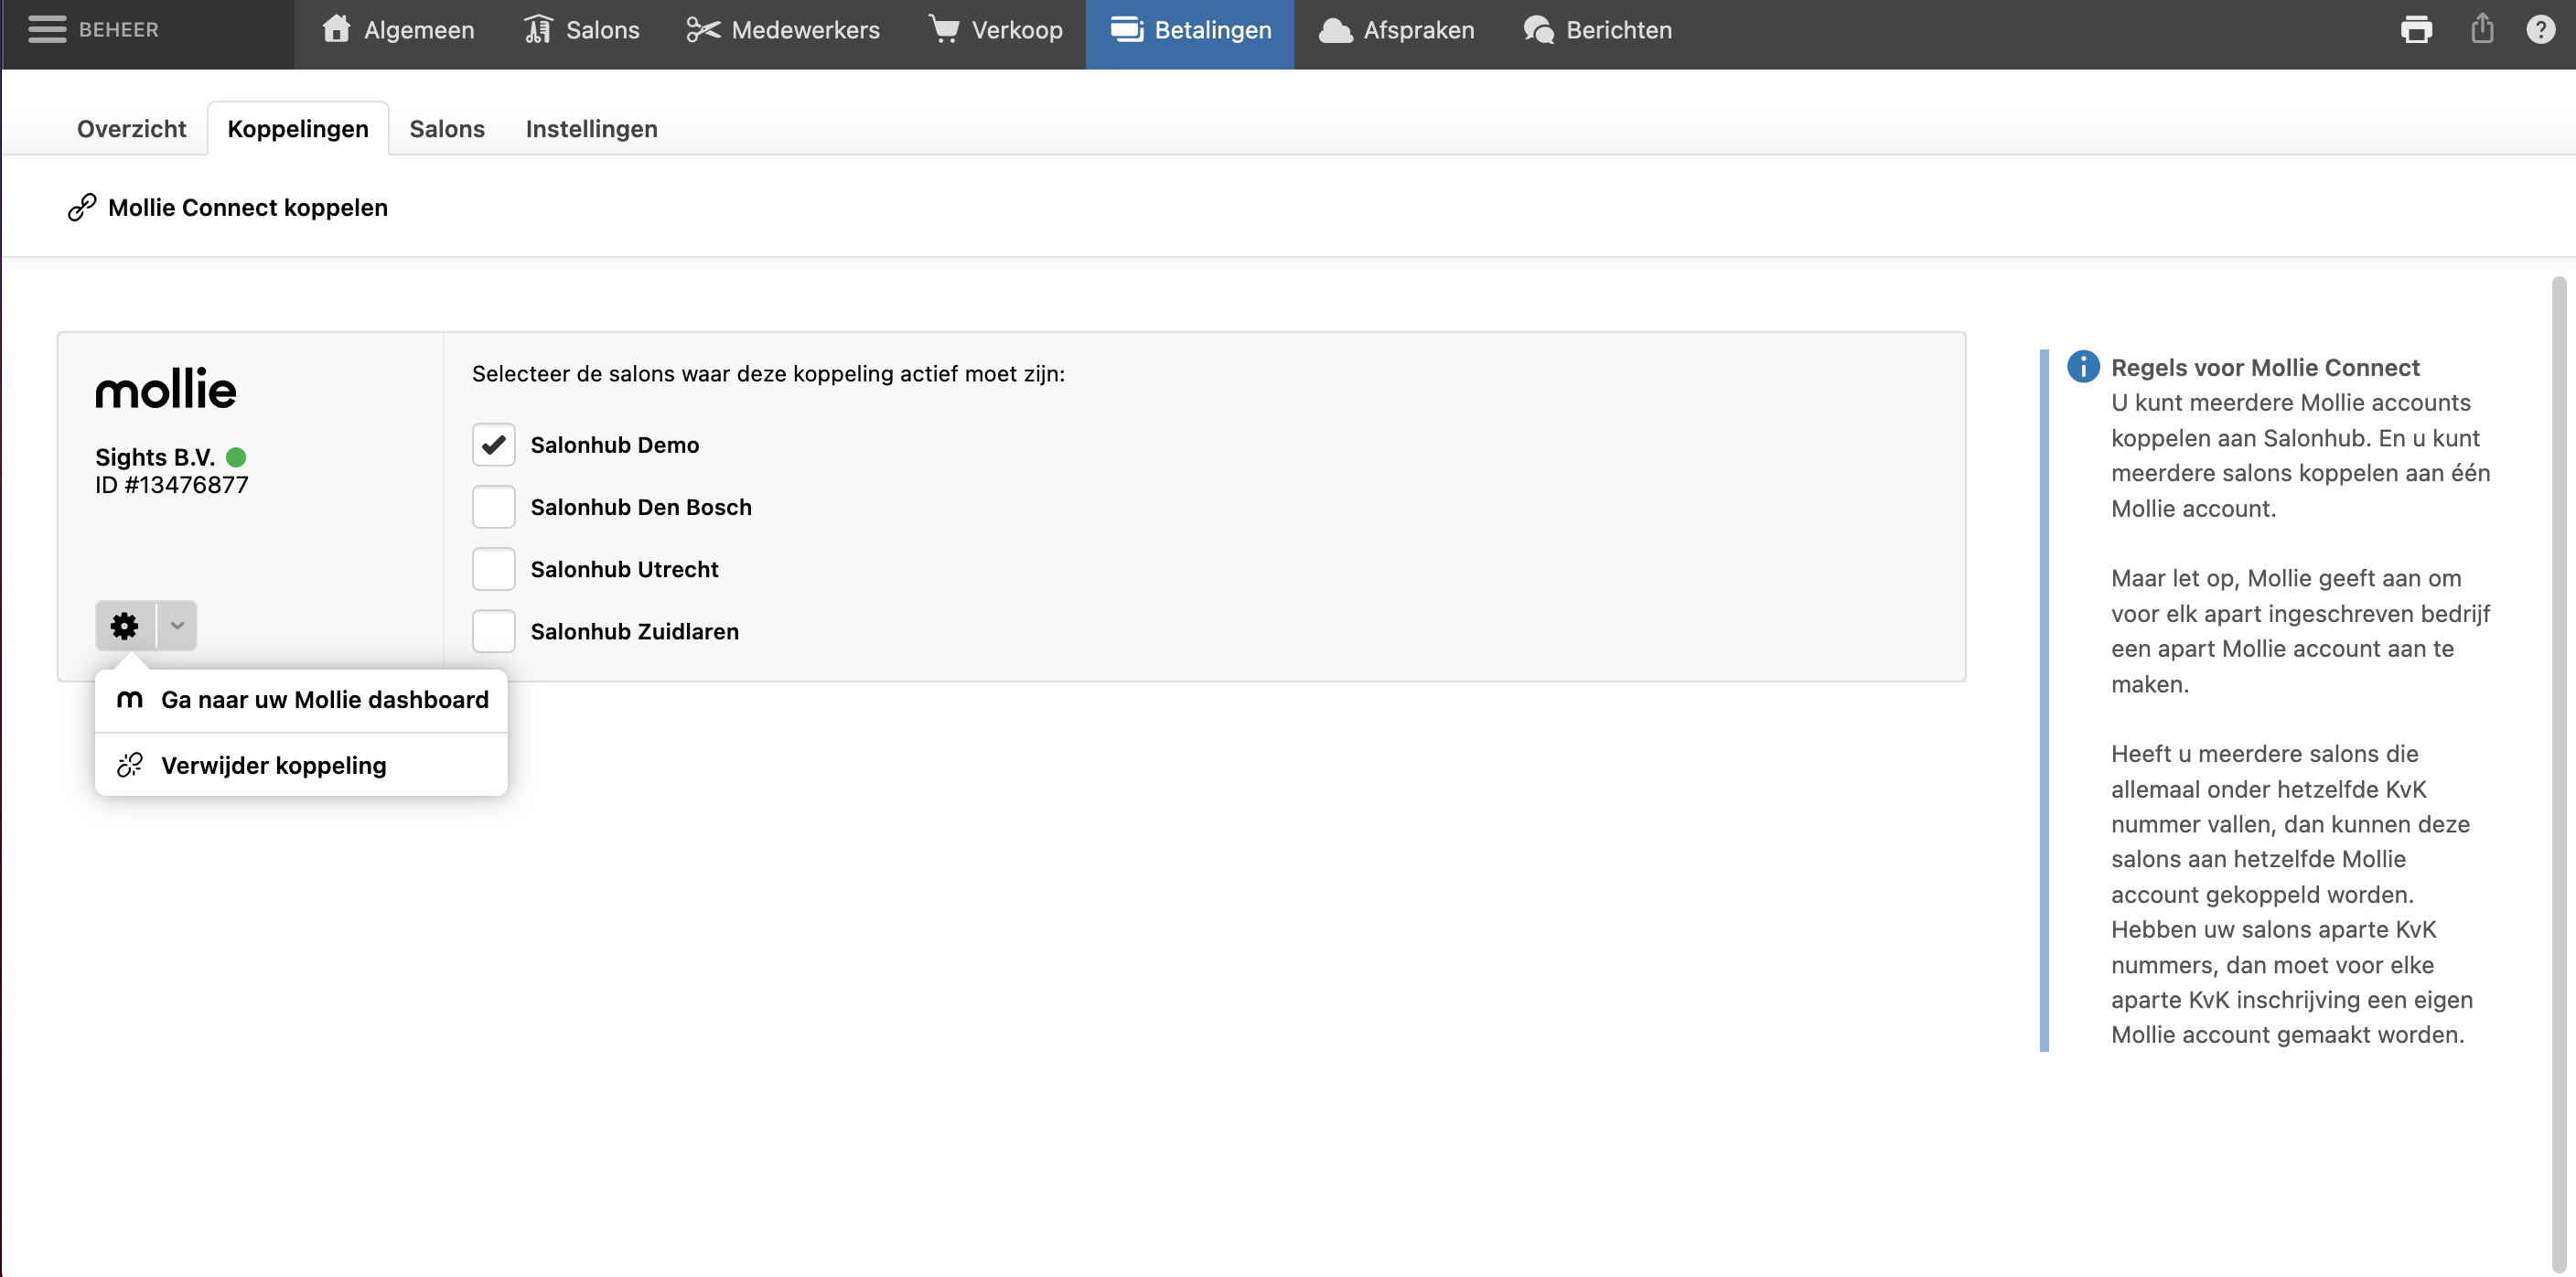Click the 'Sights B.V.' account name
2576x1277 pixels.
click(155, 457)
